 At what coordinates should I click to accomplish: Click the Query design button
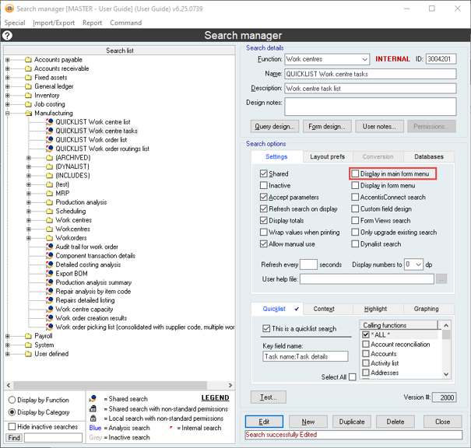tap(275, 127)
